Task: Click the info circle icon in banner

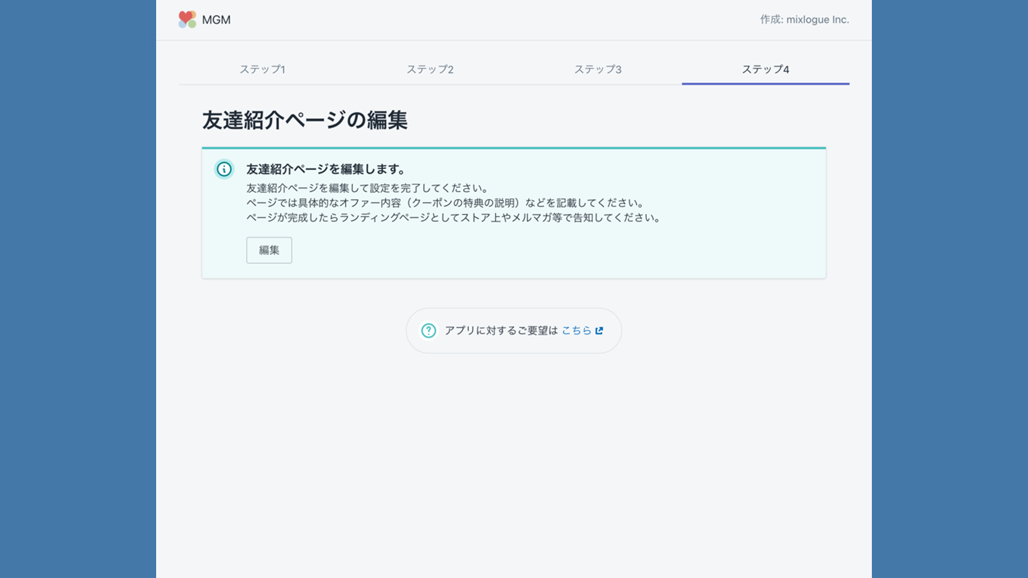Action: [x=224, y=170]
